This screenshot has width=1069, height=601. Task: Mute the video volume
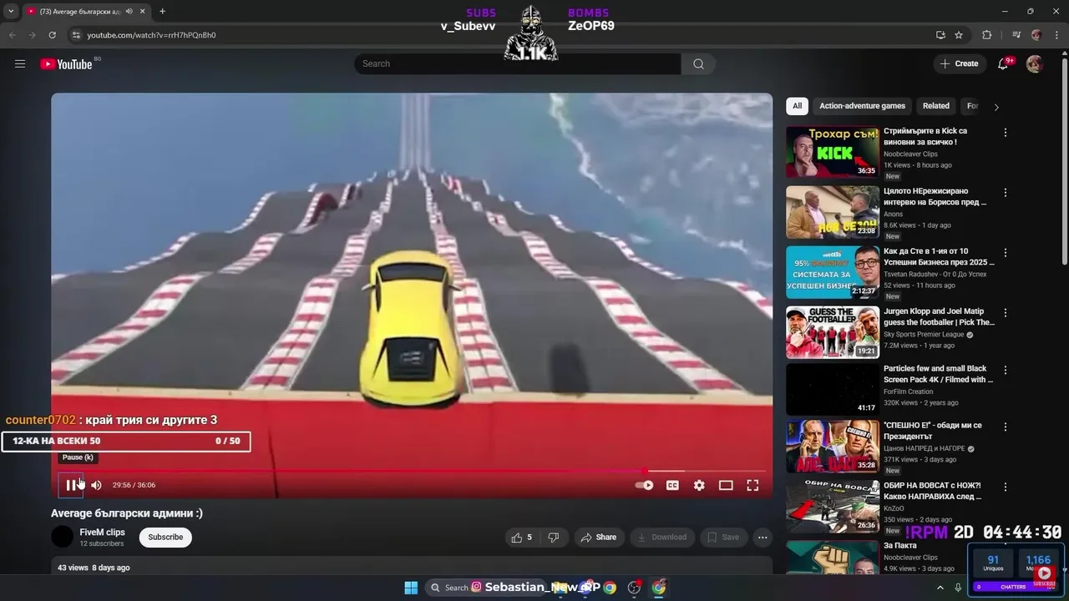click(x=96, y=485)
